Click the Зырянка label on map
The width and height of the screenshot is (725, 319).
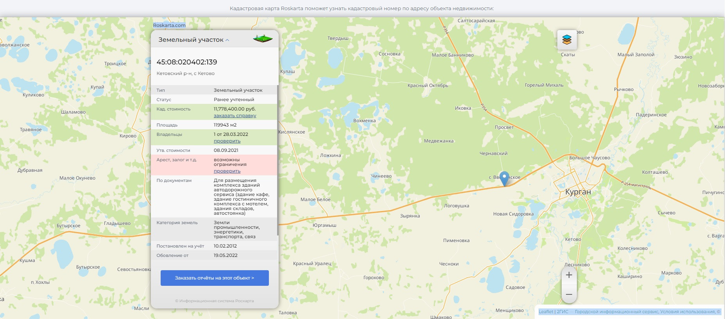pyautogui.click(x=410, y=216)
